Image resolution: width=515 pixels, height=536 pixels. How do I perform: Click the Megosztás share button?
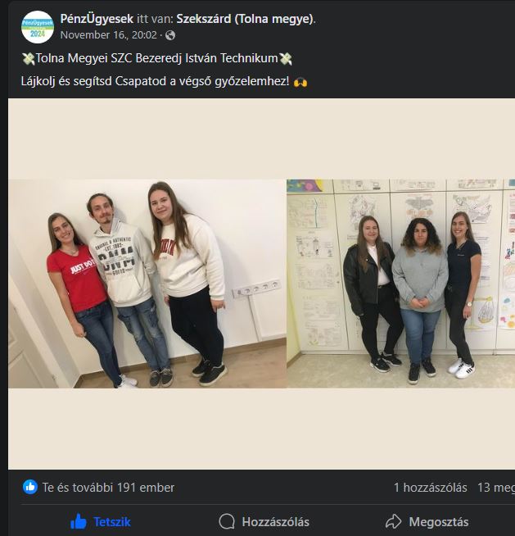tap(427, 522)
